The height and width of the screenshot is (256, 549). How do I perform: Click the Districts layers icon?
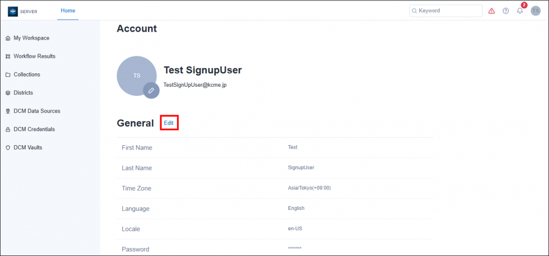(x=8, y=93)
